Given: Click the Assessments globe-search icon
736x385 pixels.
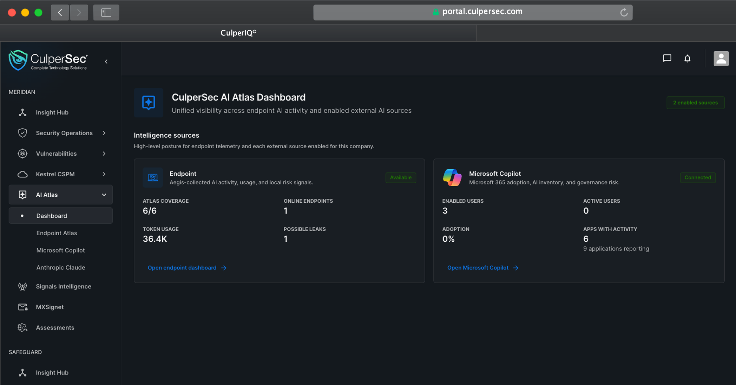Looking at the screenshot, I should tap(22, 327).
